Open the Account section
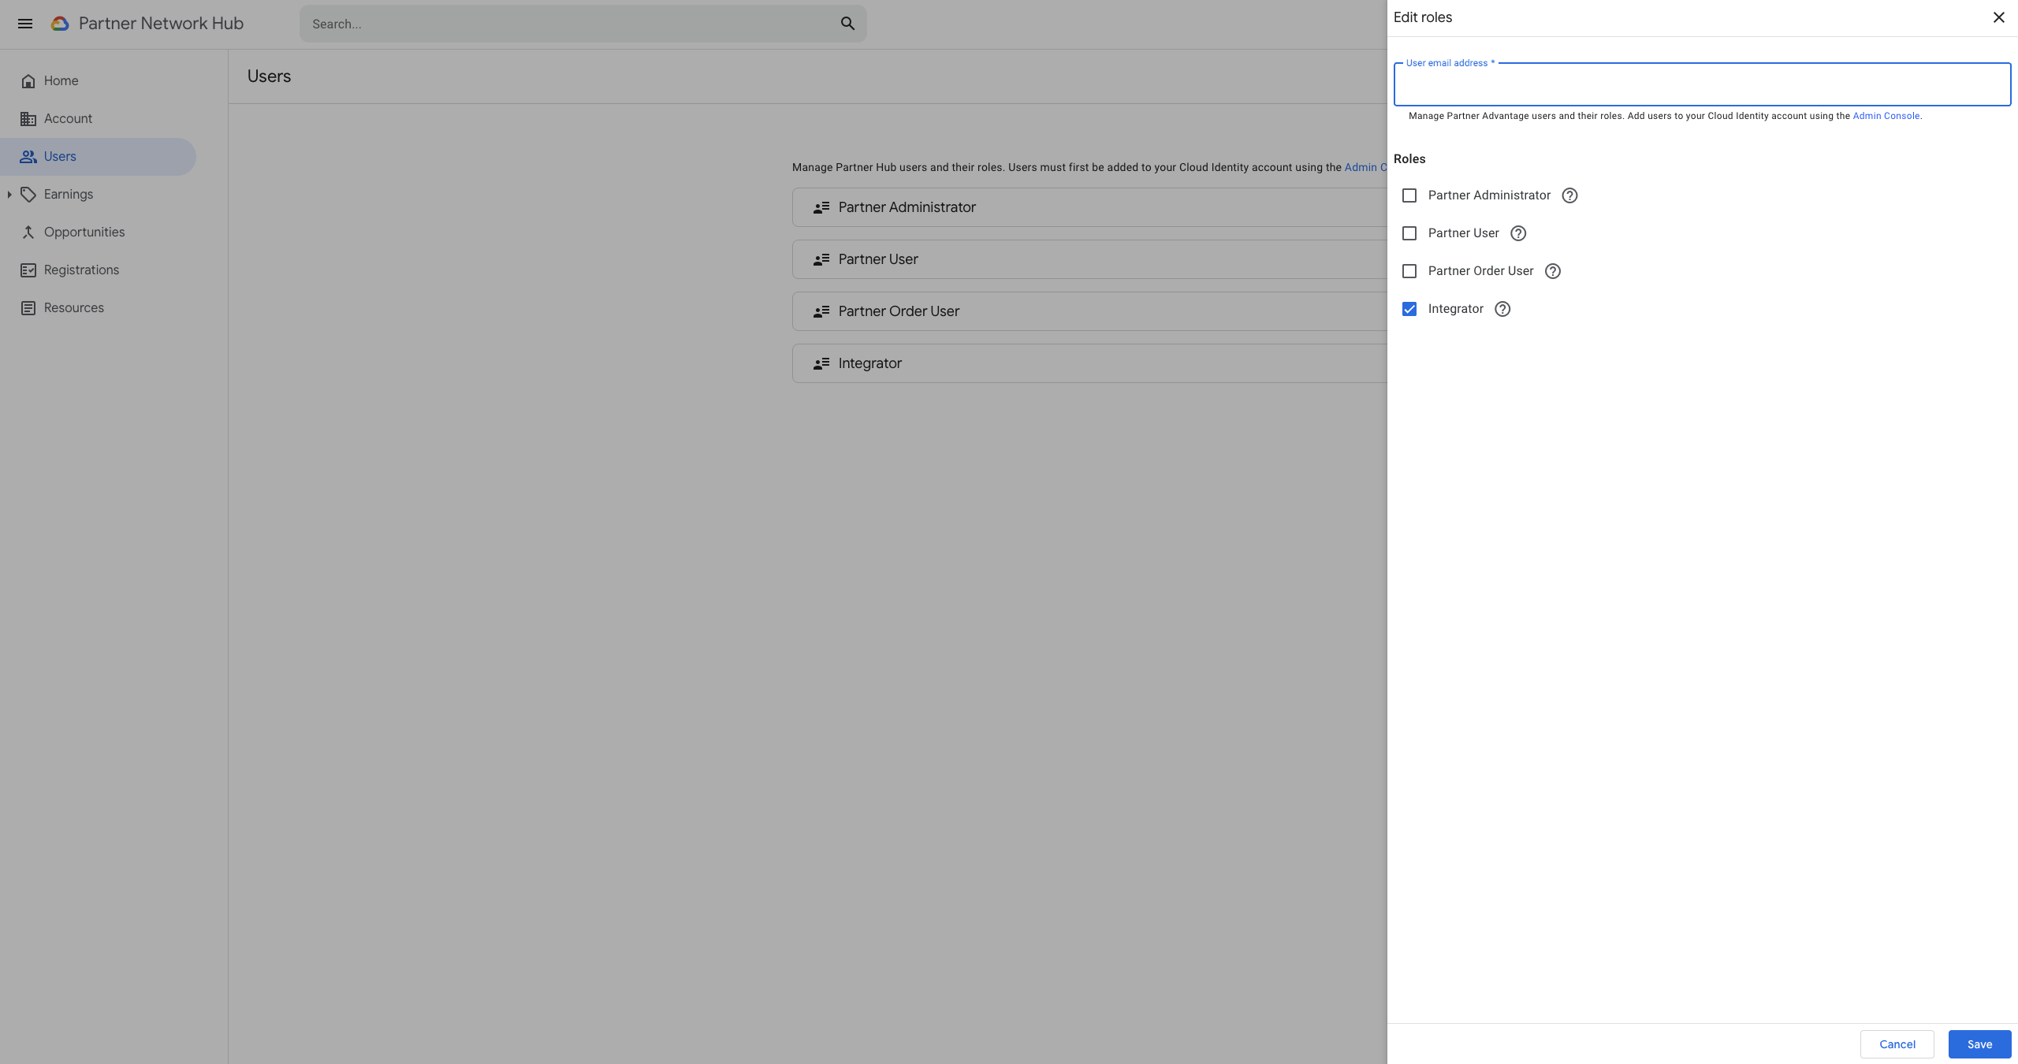This screenshot has height=1064, width=2018. click(x=98, y=119)
